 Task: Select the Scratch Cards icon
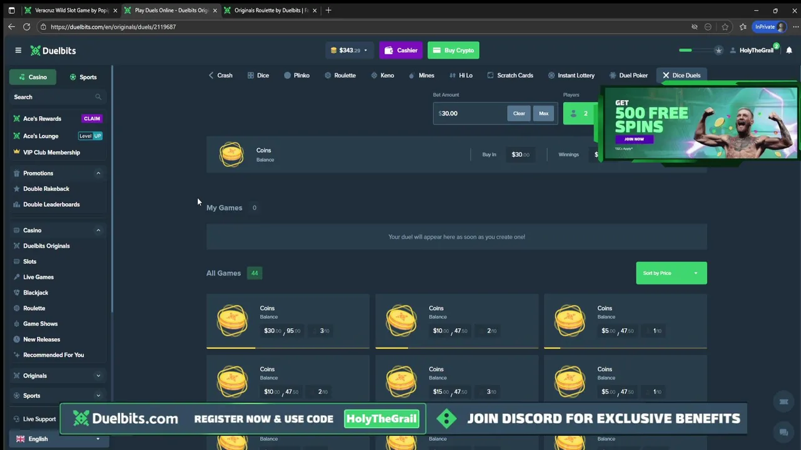[491, 75]
